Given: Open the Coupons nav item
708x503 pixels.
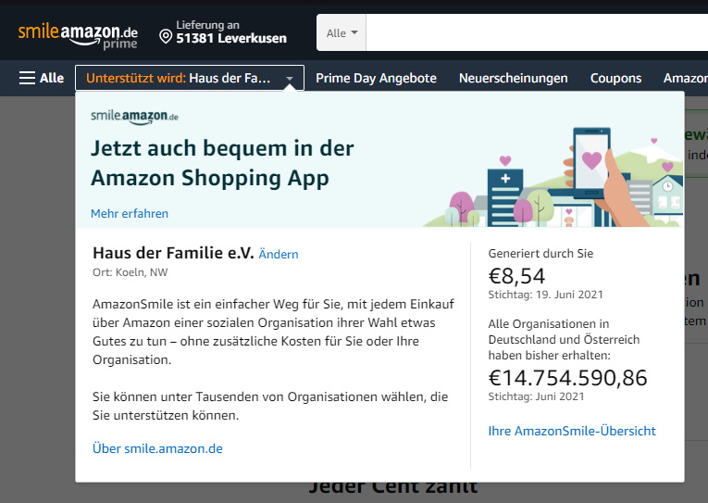Looking at the screenshot, I should (x=615, y=78).
